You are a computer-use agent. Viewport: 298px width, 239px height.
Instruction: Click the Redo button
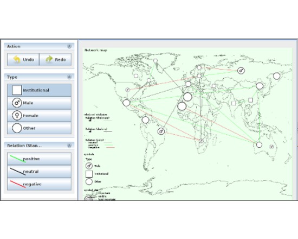(55, 59)
